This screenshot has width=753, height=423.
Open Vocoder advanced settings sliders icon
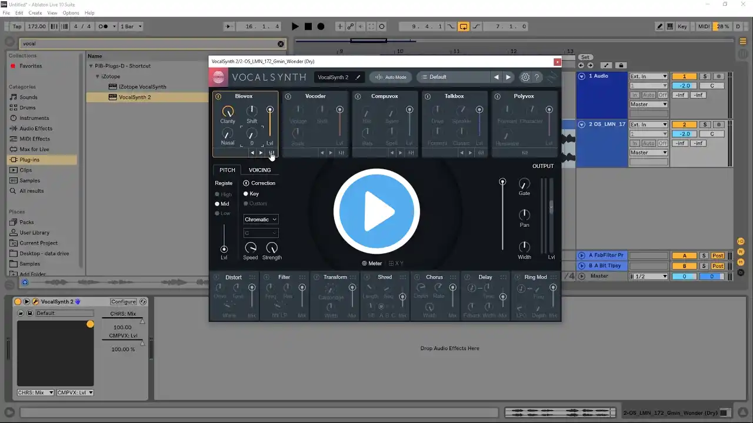341,153
